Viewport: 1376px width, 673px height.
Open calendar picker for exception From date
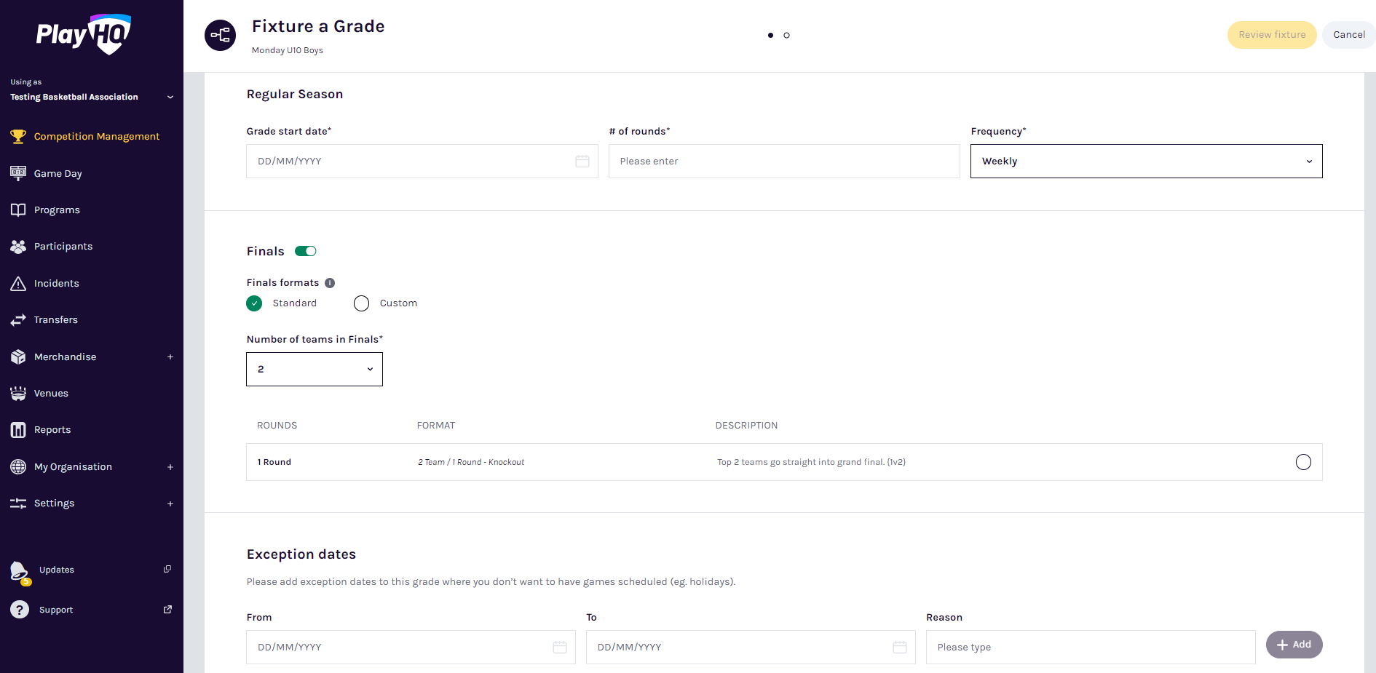[559, 648]
